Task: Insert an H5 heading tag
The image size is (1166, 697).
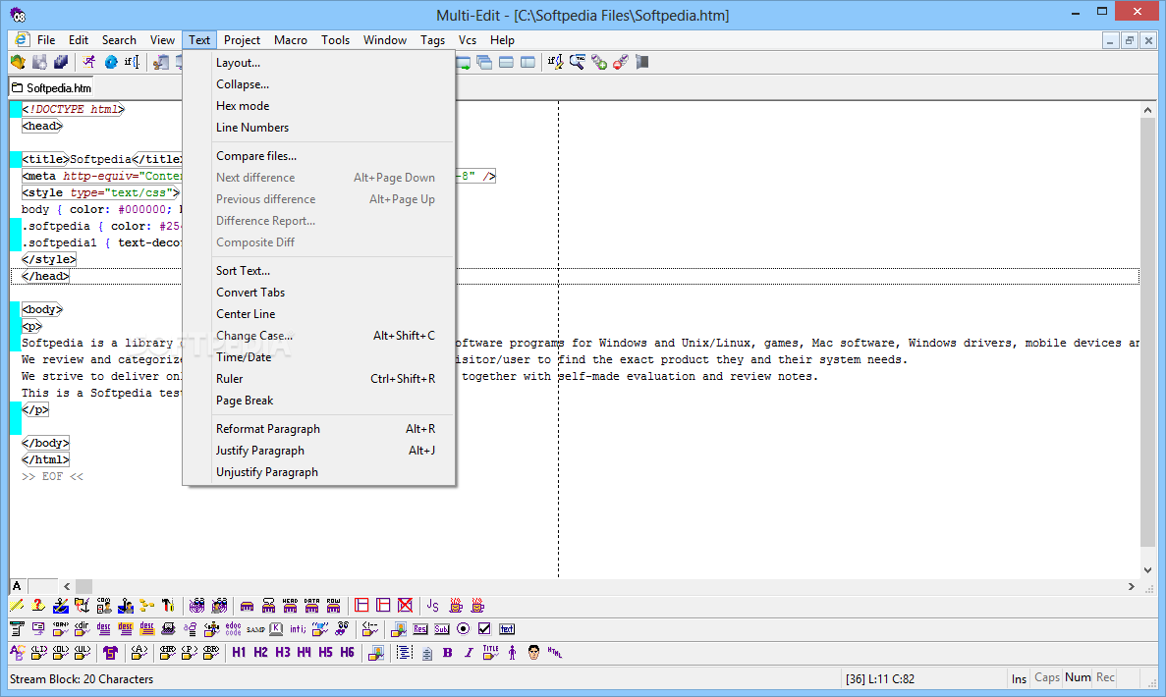Action: [x=326, y=653]
